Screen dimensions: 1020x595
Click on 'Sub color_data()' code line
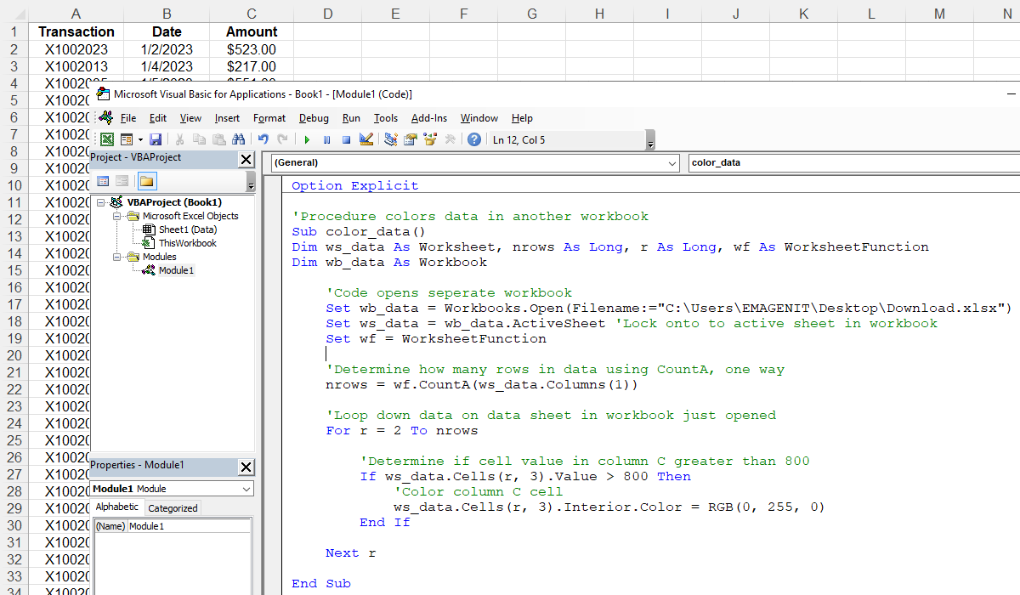358,231
